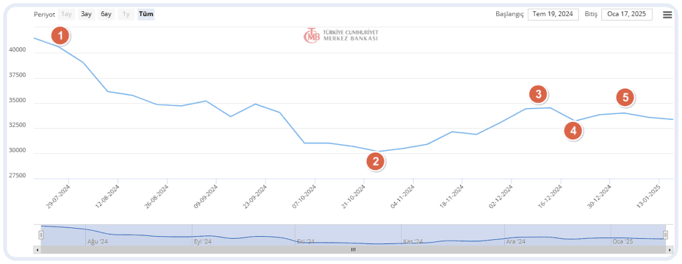
Task: Click the Oca '25 navigator label
Action: coord(623,241)
